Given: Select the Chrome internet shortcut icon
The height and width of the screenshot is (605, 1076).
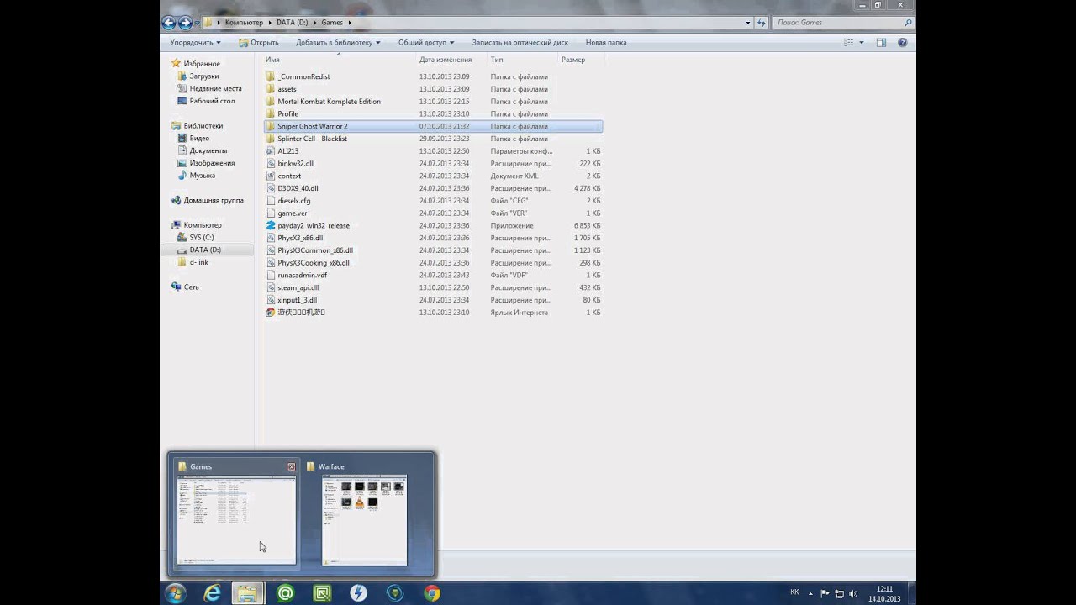Looking at the screenshot, I should click(x=271, y=313).
